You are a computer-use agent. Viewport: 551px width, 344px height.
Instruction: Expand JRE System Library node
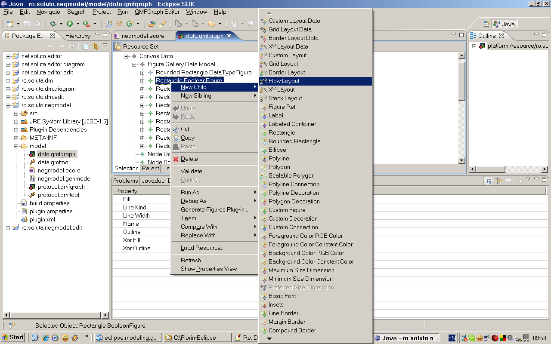[x=16, y=122]
